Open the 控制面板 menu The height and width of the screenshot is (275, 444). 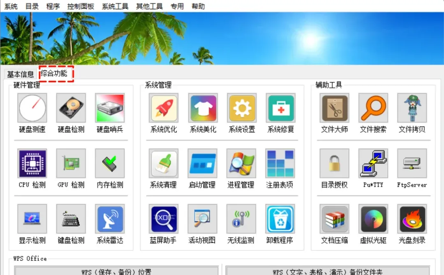(x=81, y=6)
